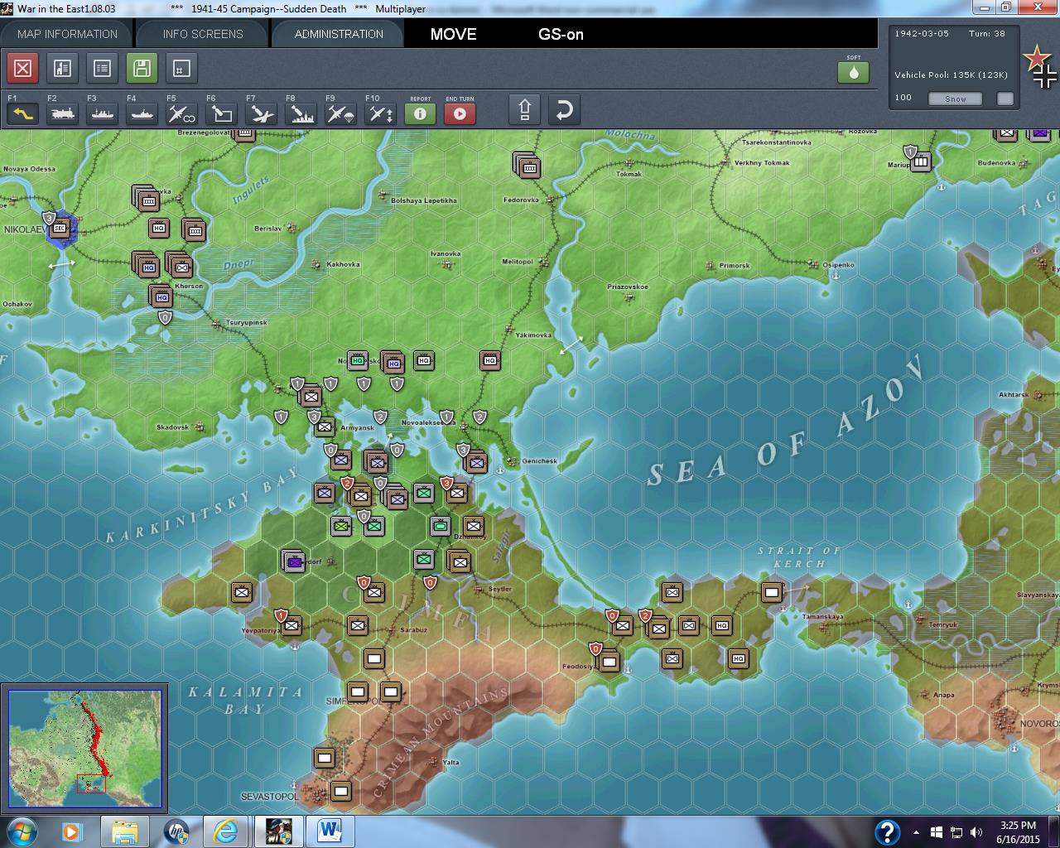
Task: Click the green Report info icon
Action: [420, 114]
